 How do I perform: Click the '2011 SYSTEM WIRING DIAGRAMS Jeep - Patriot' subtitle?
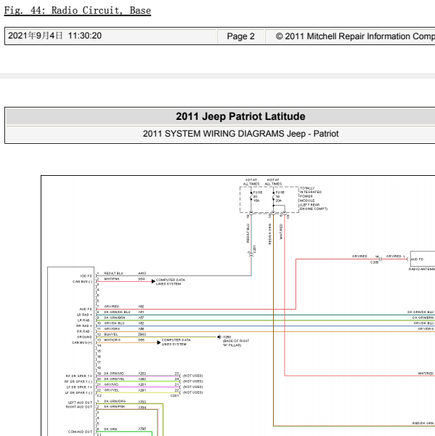point(240,134)
